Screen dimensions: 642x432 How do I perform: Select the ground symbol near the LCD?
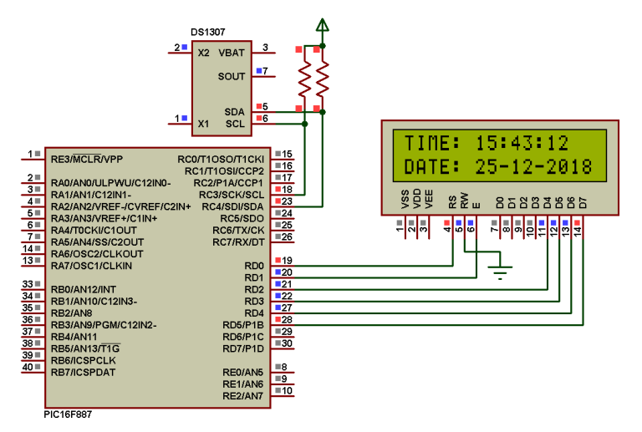tap(500, 272)
